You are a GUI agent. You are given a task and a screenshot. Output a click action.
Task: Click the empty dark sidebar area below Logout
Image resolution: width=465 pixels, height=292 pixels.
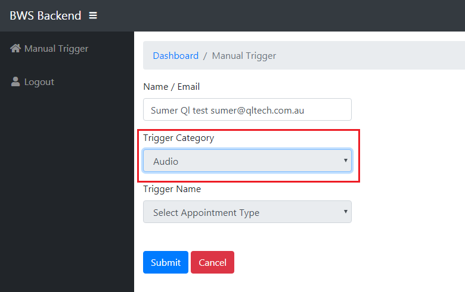tap(67, 190)
